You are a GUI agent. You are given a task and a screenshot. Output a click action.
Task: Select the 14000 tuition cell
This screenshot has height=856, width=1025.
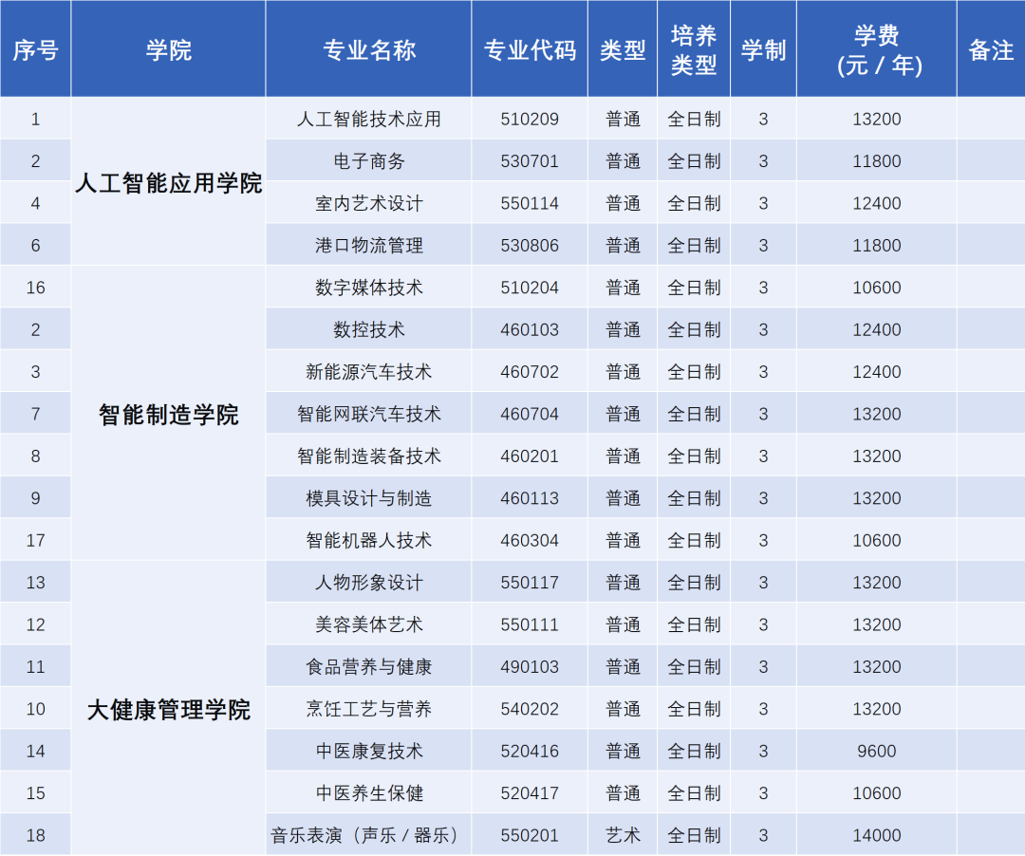877,835
